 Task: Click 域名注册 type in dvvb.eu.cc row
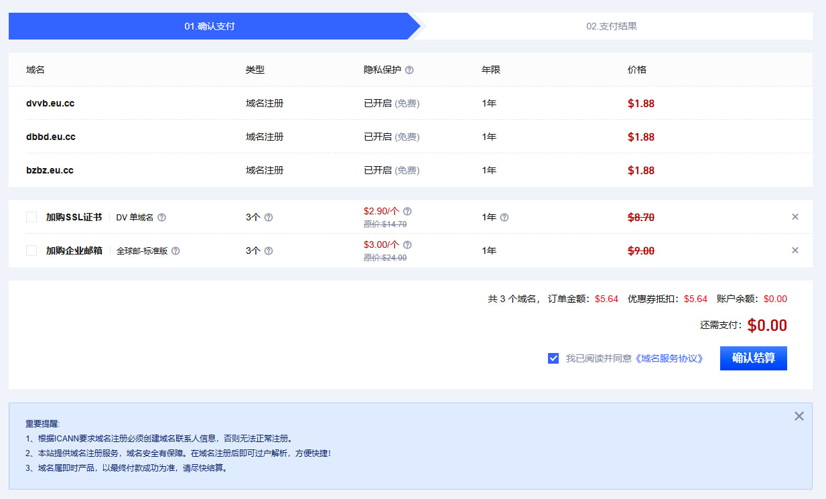(265, 103)
